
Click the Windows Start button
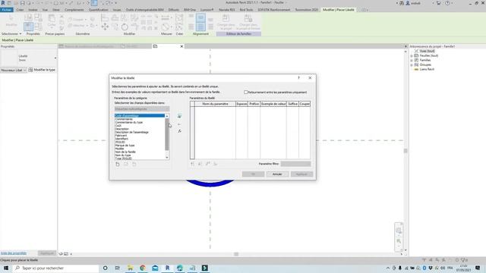click(6, 268)
